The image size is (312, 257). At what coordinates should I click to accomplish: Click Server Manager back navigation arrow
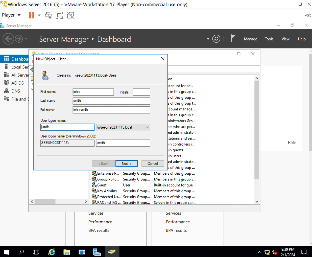(x=8, y=39)
